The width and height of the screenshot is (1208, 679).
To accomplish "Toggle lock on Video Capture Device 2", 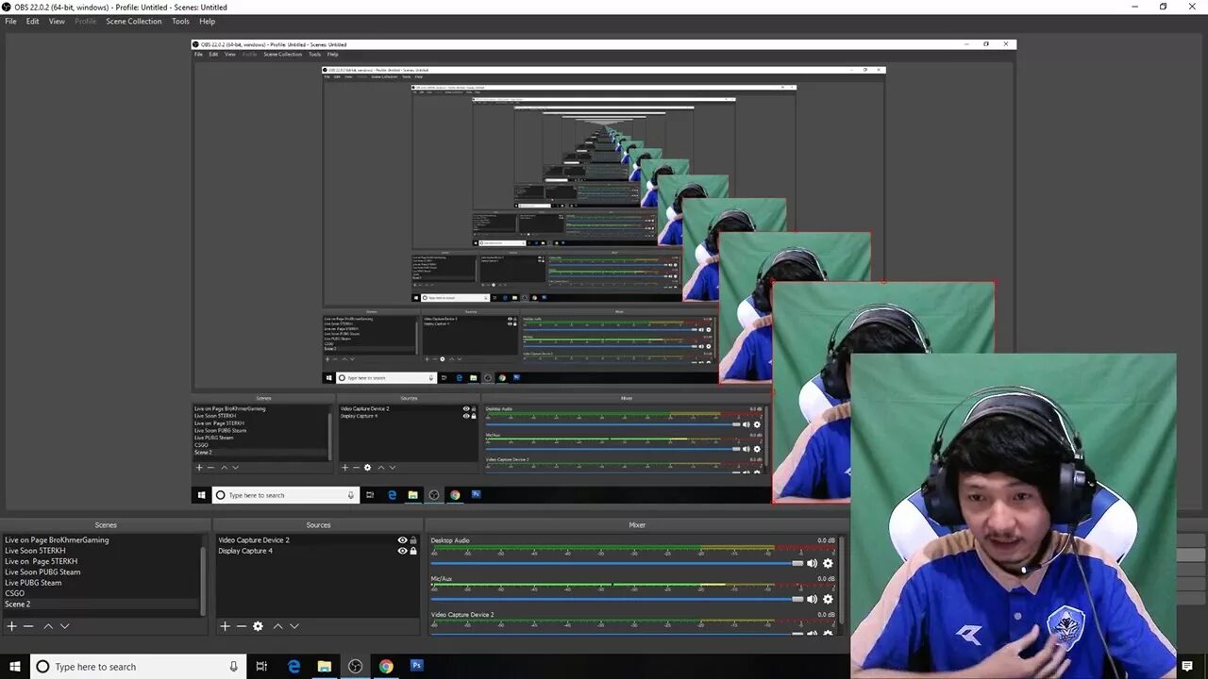I will tap(413, 540).
